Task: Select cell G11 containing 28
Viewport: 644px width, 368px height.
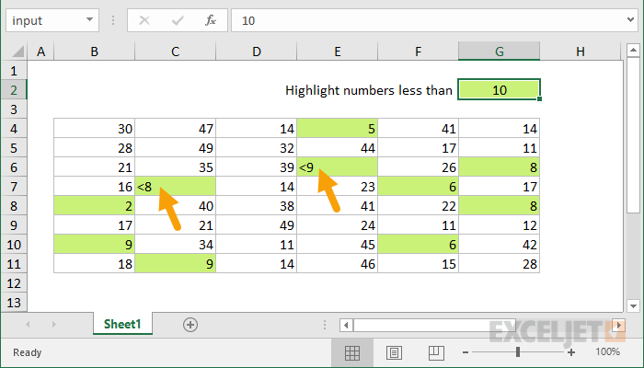Action: (499, 264)
